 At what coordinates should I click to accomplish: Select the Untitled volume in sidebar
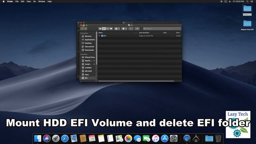(x=86, y=68)
